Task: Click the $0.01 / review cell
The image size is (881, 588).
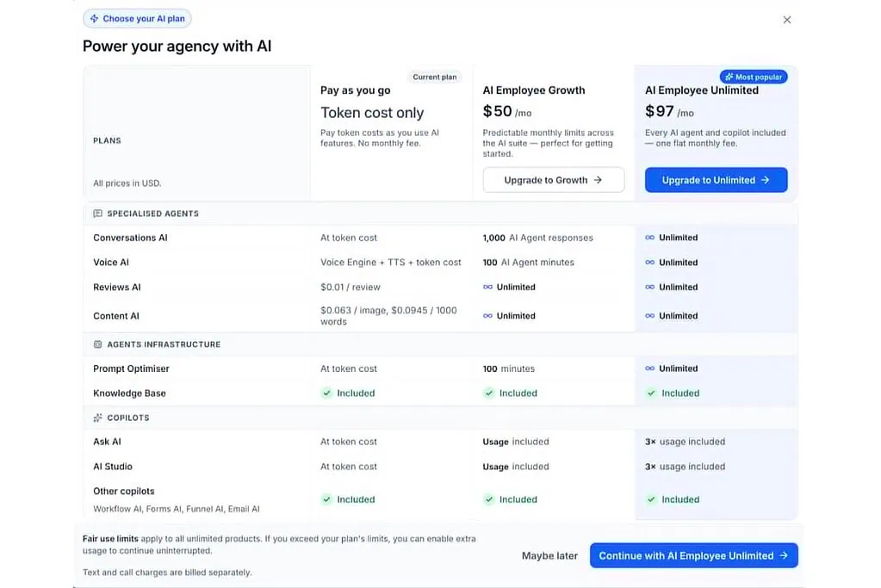Action: (350, 287)
